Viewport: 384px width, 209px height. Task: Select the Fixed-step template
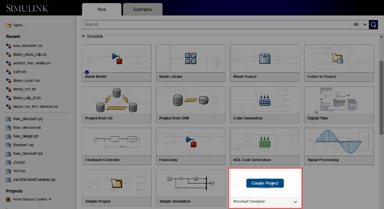tap(190, 147)
